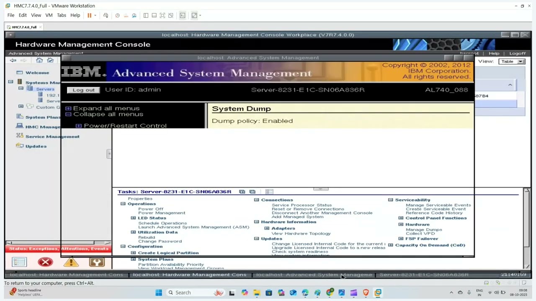The width and height of the screenshot is (536, 301).
Task: Click the stretch guest display icon
Action: [194, 15]
